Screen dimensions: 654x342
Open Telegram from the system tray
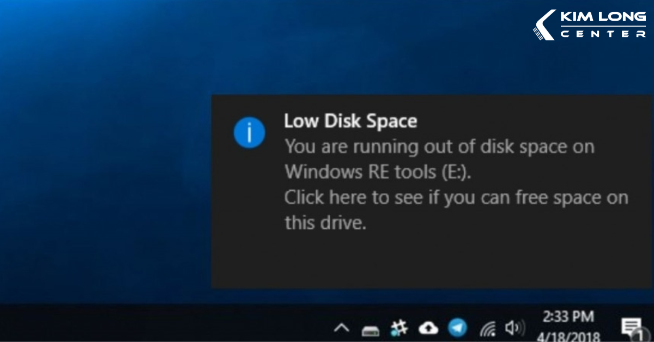coord(457,327)
